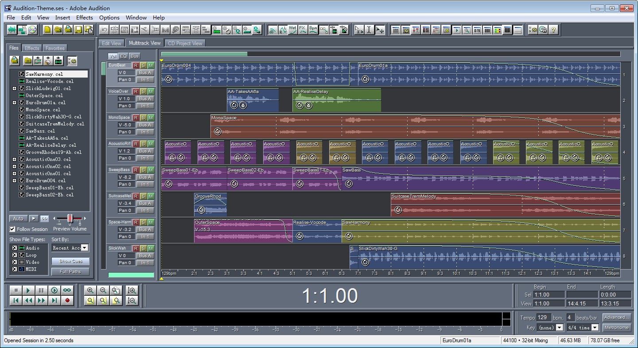Uncheck the Follow Session checkbox

pos(12,229)
